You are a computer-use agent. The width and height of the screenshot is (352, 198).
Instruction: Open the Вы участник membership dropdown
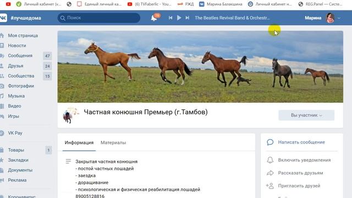click(306, 115)
